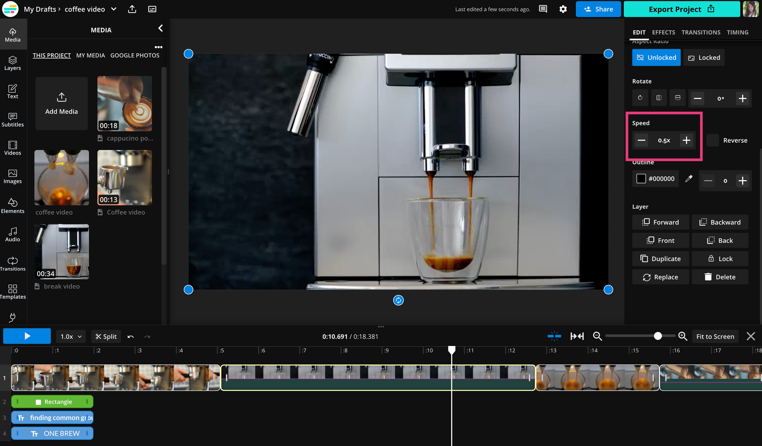Expand the coffee video project name dropdown
Image resolution: width=762 pixels, height=446 pixels.
click(114, 9)
